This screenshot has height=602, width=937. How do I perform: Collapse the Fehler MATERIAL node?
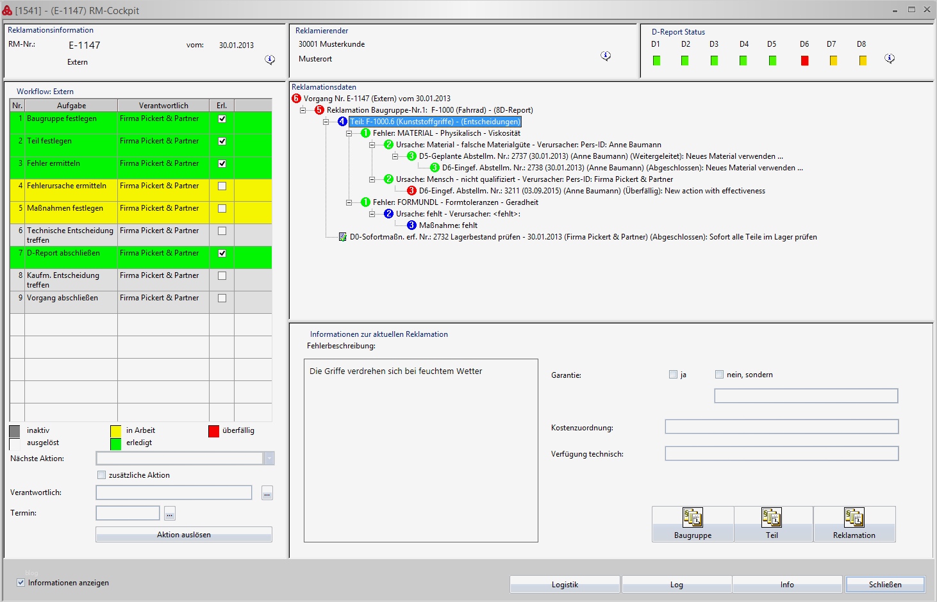point(349,133)
